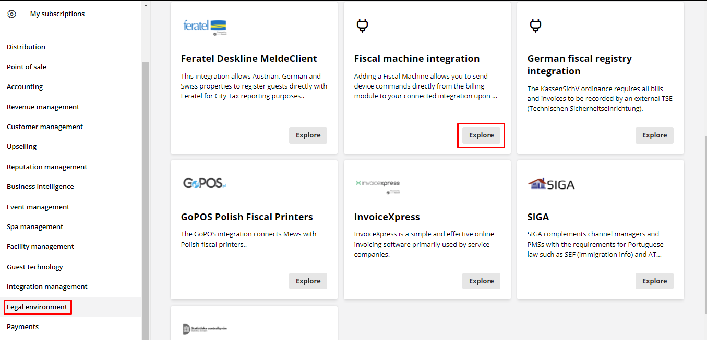Viewport: 707px width, 340px height.
Task: Click the SIGA card title
Action: 538,217
